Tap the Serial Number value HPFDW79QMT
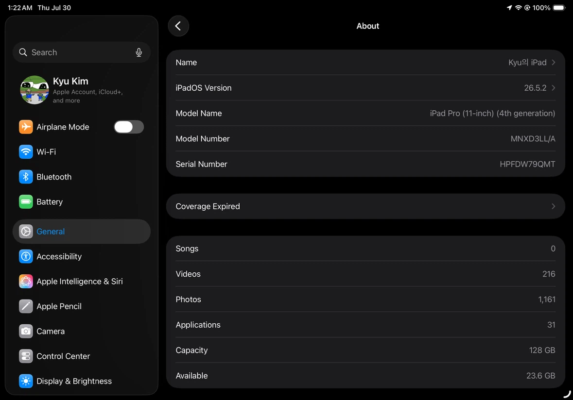 527,164
